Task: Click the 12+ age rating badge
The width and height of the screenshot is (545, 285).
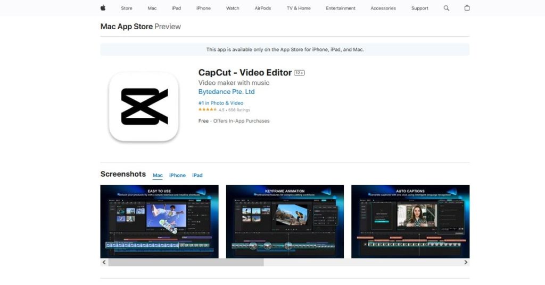Action: click(299, 73)
